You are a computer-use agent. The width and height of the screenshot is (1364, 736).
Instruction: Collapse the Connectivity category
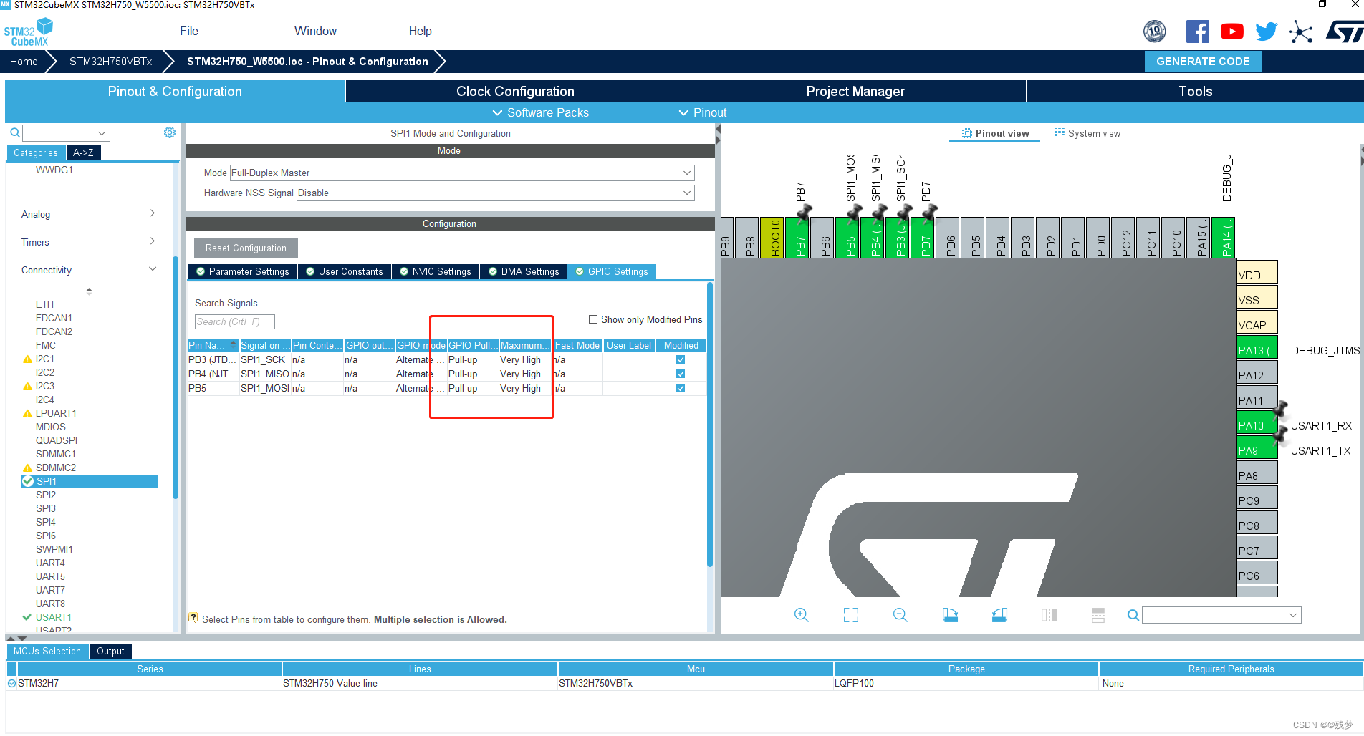pyautogui.click(x=88, y=270)
